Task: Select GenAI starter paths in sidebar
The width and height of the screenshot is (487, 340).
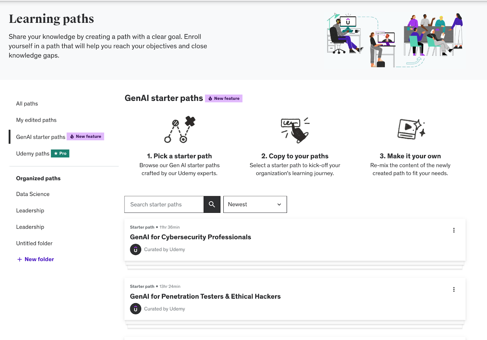Action: click(x=40, y=137)
